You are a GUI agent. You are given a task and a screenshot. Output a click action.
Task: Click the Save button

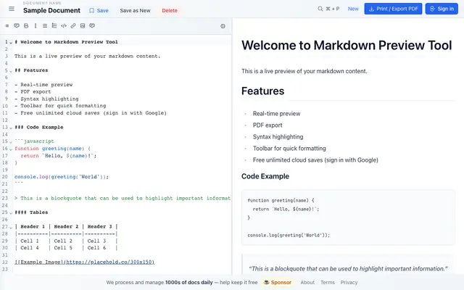99,11
